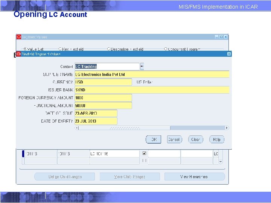Click the Foreign Currency Amount field

click(104, 98)
